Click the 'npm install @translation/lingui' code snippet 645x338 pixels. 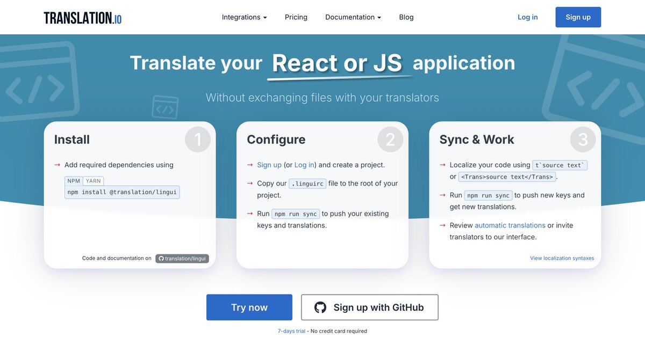pyautogui.click(x=122, y=192)
